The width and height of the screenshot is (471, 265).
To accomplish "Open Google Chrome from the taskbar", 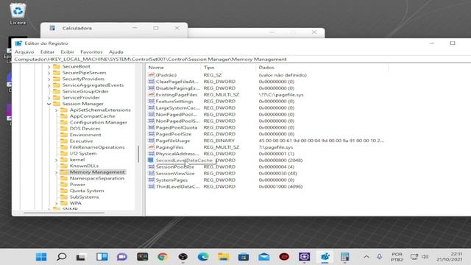I will pos(163,257).
